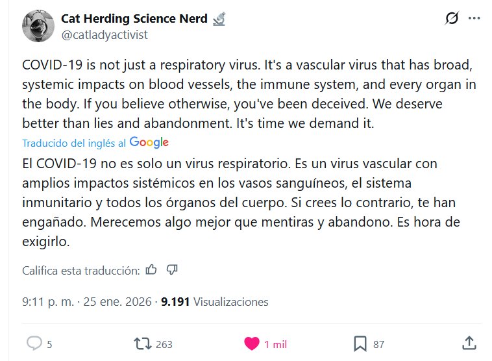View the 9.191 Visualizaciones analytics

pos(214,302)
